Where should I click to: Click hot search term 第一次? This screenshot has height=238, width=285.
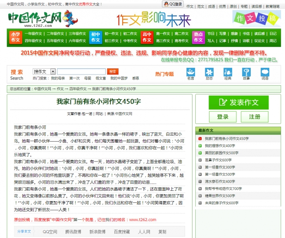click(x=74, y=78)
